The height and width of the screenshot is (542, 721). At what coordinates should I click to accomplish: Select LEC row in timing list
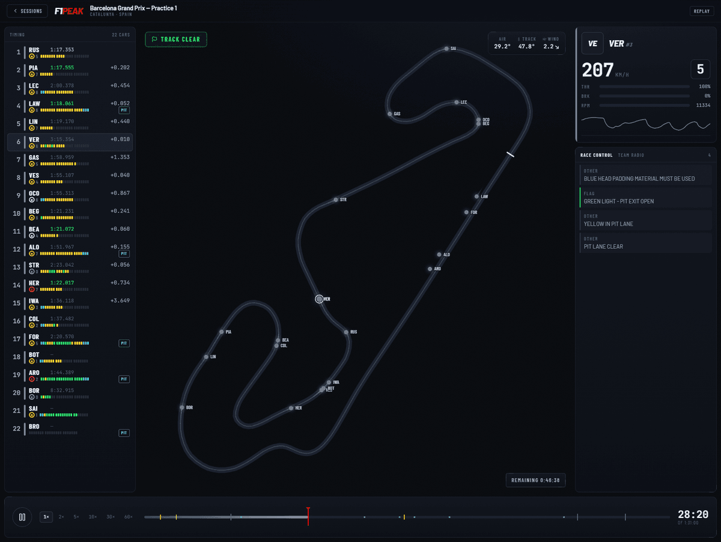(x=70, y=88)
